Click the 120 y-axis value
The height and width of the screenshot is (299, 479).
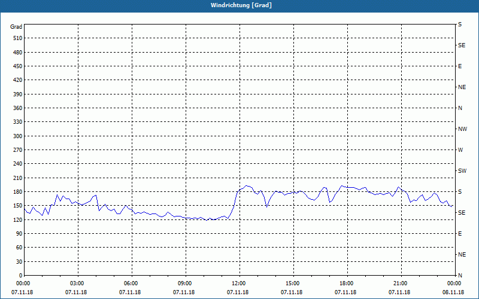18,220
